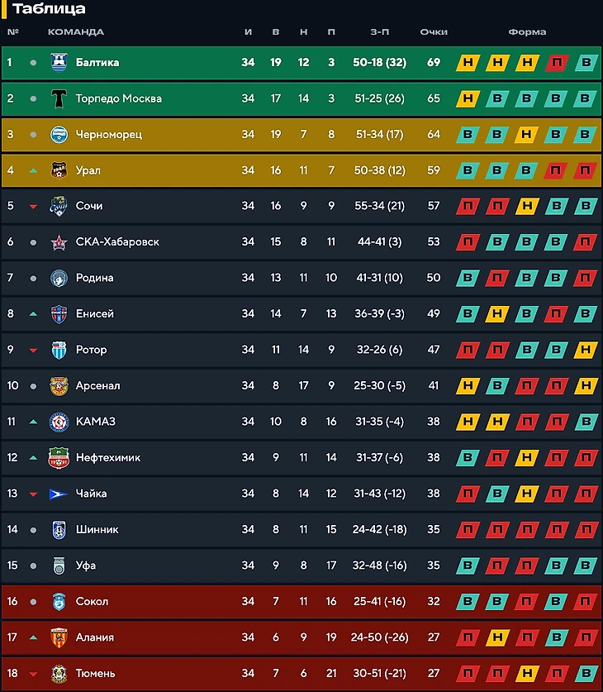Image resolution: width=603 pixels, height=692 pixels.
Task: Click the Родина goal difference 41-31 cell
Action: (x=380, y=278)
